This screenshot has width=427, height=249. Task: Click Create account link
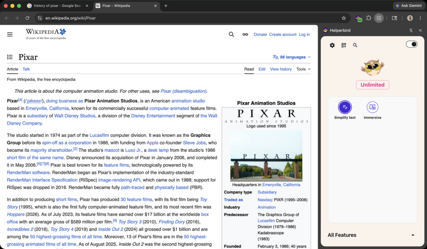click(283, 35)
